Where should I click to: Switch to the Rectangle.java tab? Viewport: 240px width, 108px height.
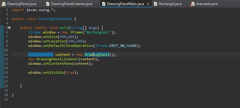(x=170, y=4)
